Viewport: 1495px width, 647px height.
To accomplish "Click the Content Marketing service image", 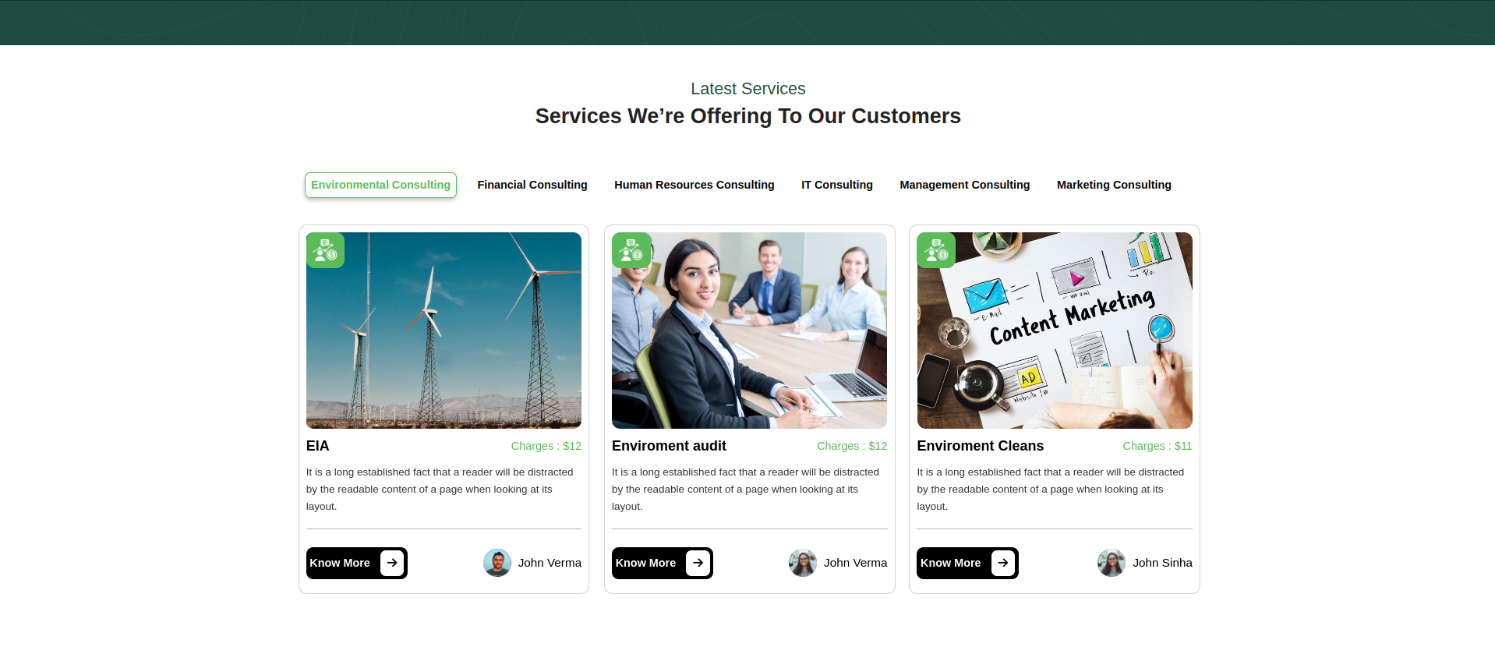I will point(1055,331).
